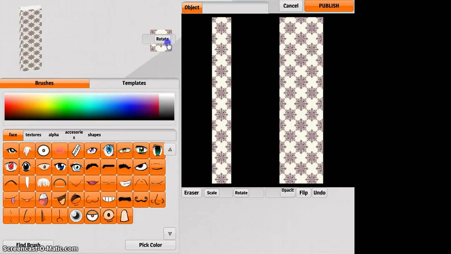
Task: Select the white fluffy hair brush
Action: (x=43, y=183)
